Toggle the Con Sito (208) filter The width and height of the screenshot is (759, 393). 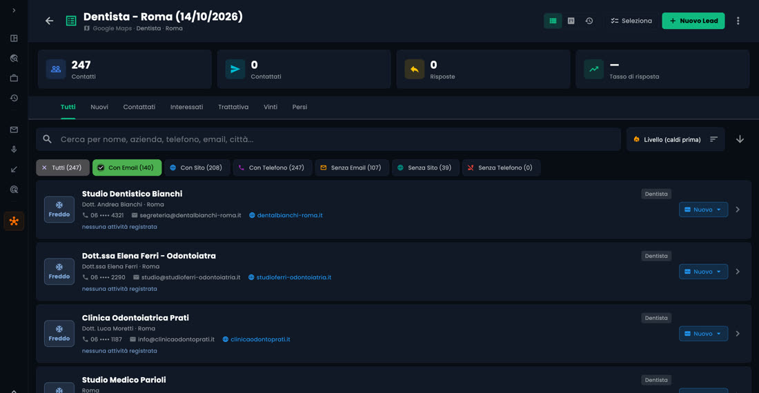(197, 168)
